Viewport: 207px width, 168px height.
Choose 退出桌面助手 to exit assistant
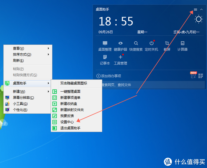pos(77,128)
